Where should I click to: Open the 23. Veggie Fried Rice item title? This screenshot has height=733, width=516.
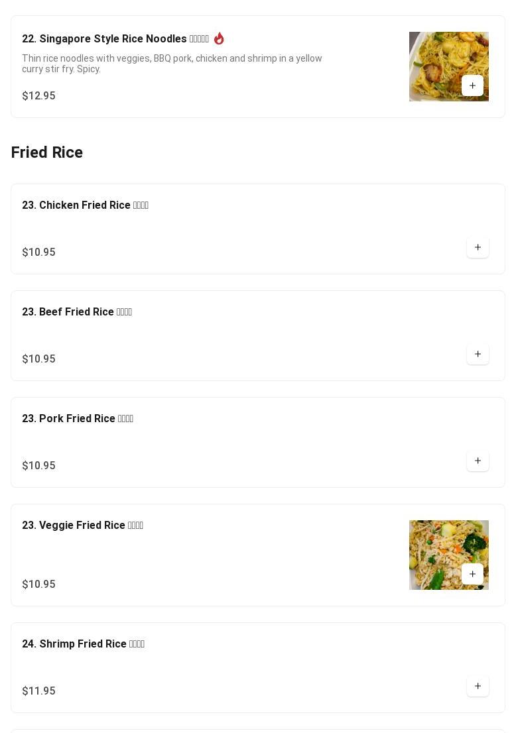pyautogui.click(x=82, y=526)
